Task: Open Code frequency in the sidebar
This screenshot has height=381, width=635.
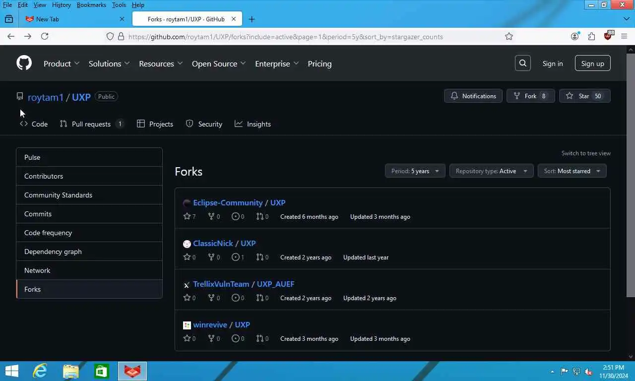Action: click(89, 233)
